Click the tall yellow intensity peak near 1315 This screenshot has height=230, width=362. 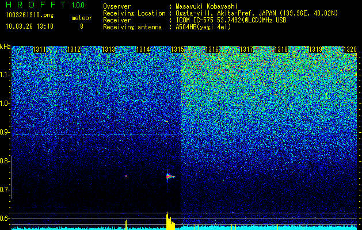(x=170, y=221)
